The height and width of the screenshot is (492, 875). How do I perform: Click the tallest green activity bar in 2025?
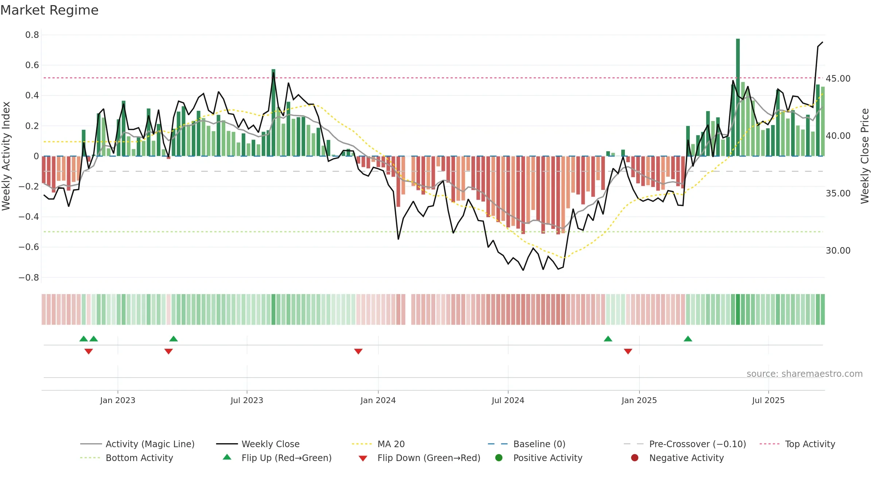pyautogui.click(x=738, y=97)
